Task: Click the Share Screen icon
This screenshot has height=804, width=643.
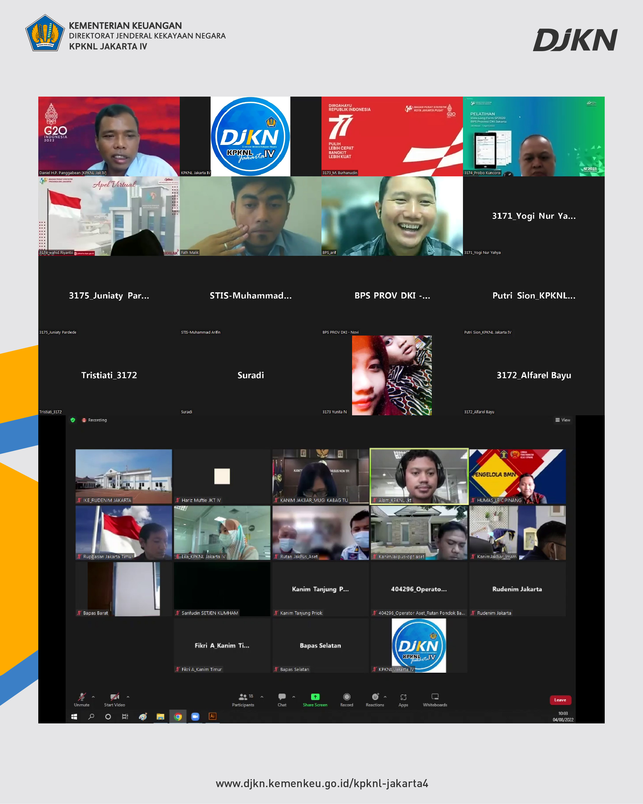Action: (315, 697)
